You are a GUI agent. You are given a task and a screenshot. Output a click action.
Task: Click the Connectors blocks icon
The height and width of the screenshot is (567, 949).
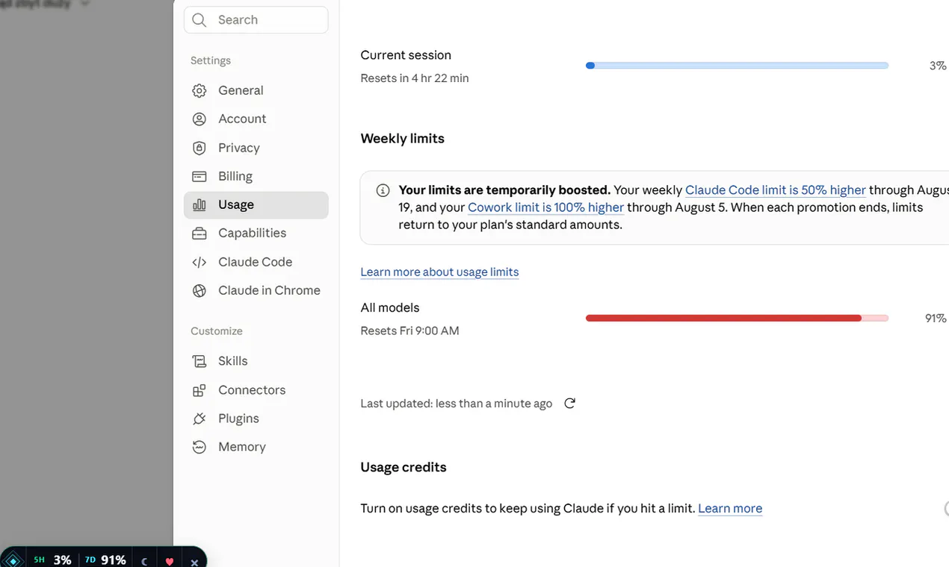199,390
